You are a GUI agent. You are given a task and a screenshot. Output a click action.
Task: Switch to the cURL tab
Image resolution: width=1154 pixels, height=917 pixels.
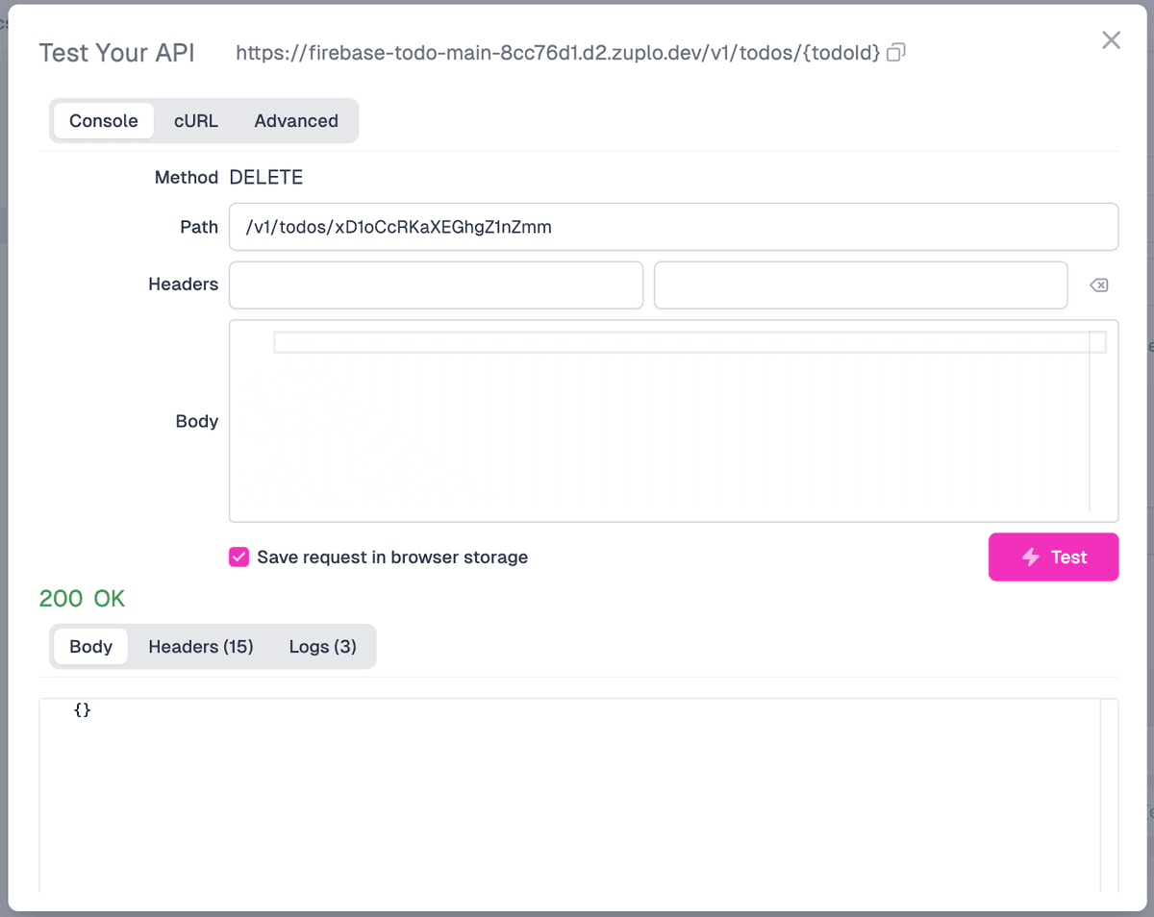point(195,120)
